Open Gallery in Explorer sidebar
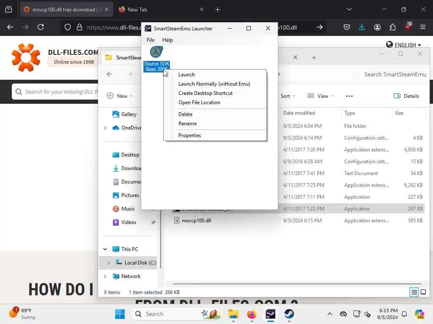This screenshot has width=433, height=324. pos(125,114)
